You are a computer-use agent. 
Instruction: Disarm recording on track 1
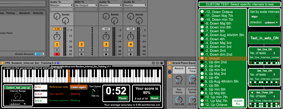click(x=57, y=54)
